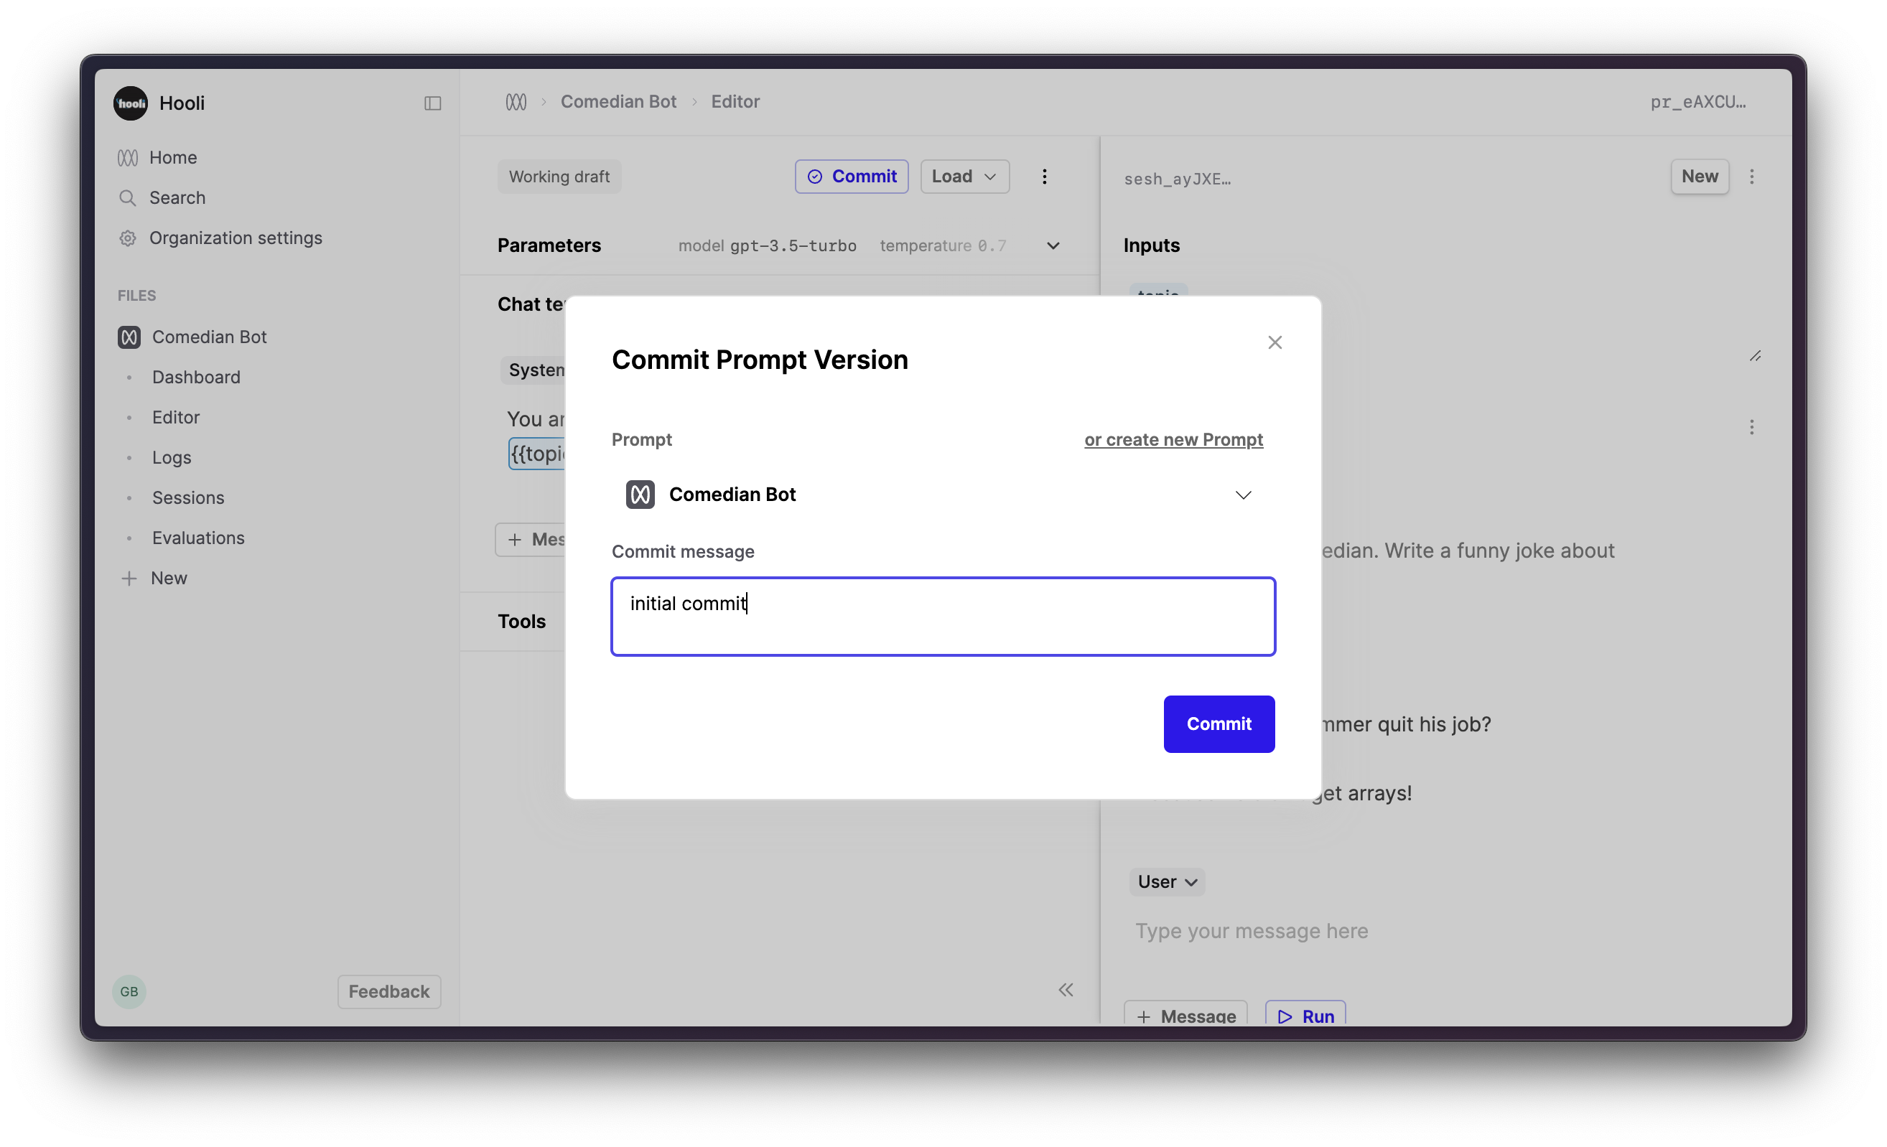1887x1147 pixels.
Task: Click the GB user avatar
Action: tap(129, 991)
